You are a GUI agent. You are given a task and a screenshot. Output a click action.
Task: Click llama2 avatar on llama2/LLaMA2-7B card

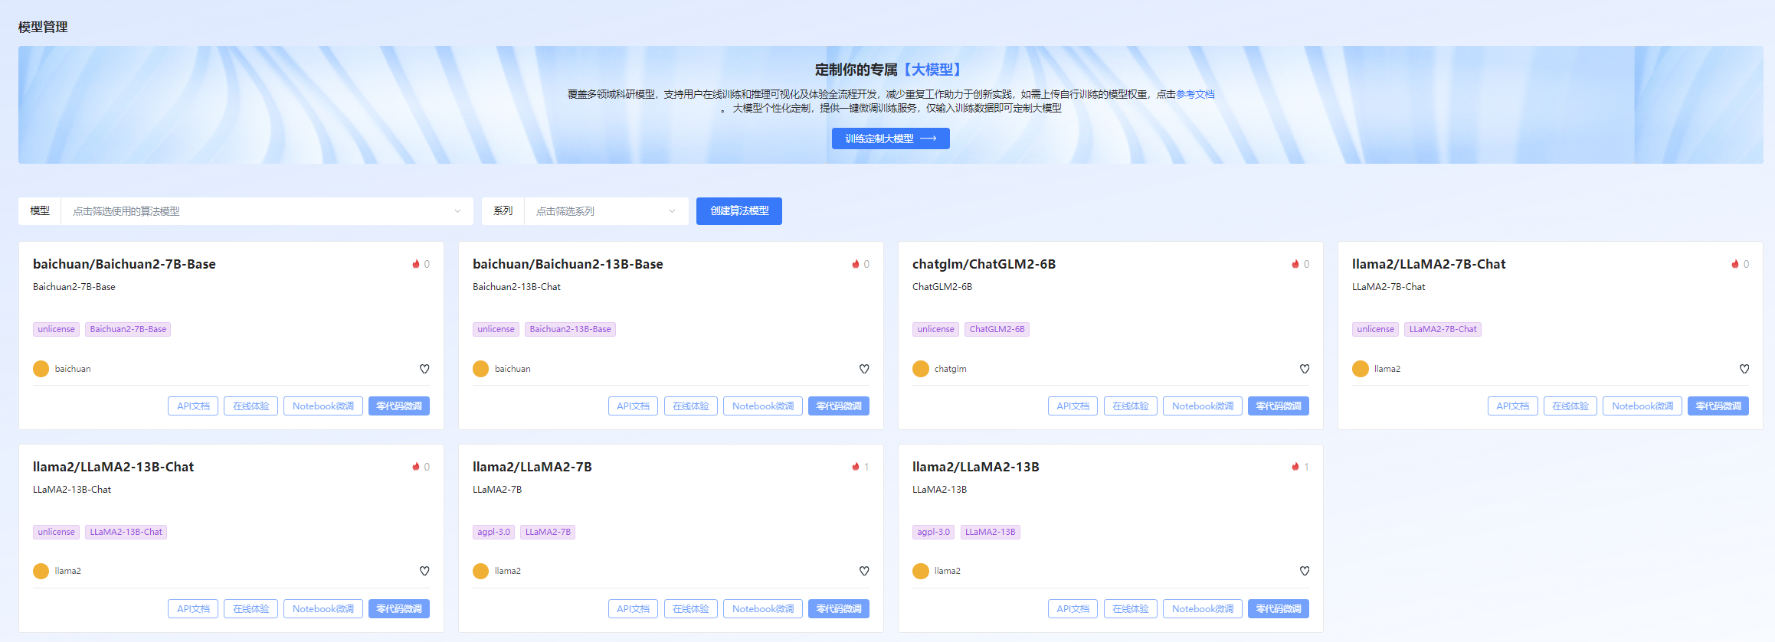[480, 571]
